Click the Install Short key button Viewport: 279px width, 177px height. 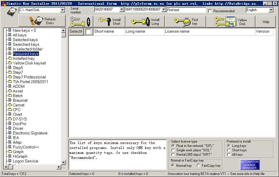click(x=110, y=22)
